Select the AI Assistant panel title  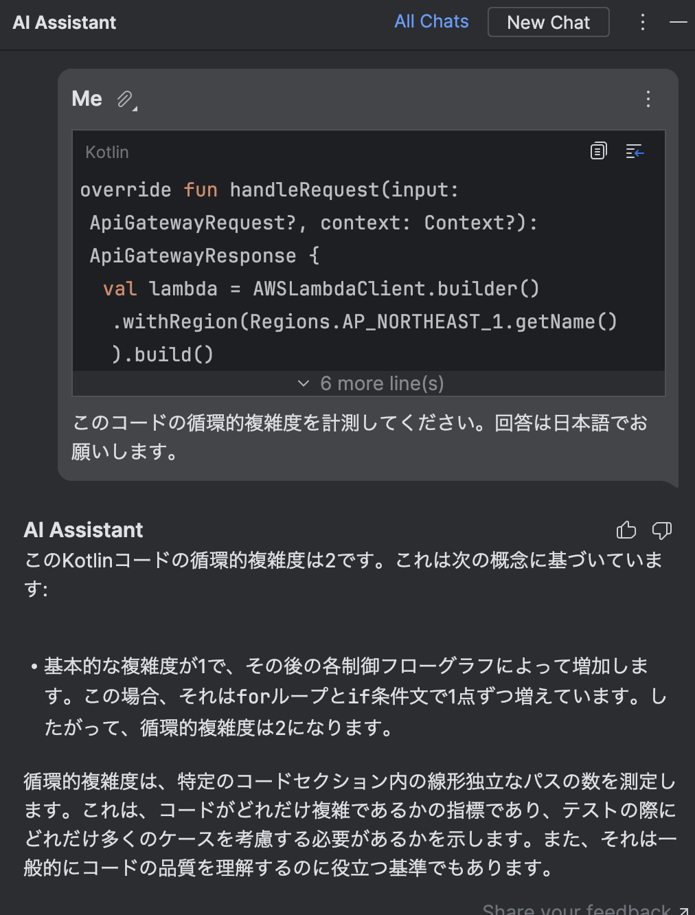(65, 23)
